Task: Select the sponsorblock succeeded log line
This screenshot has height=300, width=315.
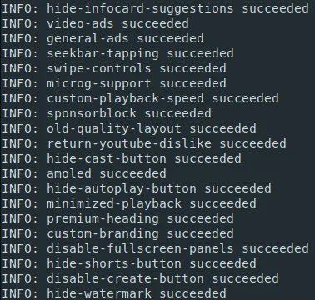Action: pyautogui.click(x=107, y=113)
